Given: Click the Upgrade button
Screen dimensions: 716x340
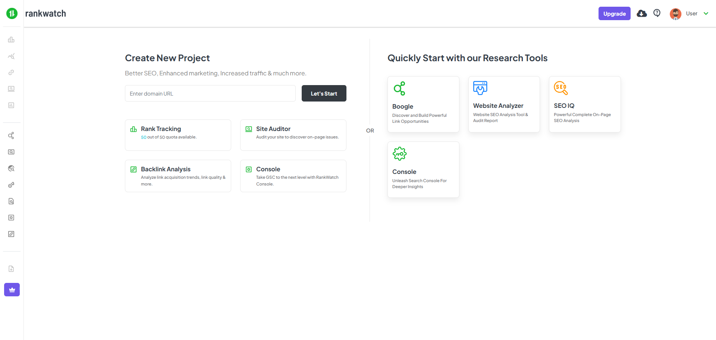Looking at the screenshot, I should click(614, 13).
